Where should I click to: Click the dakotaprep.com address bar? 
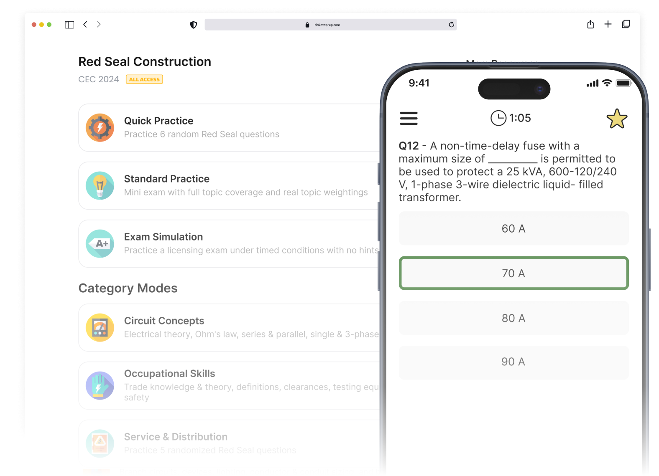pyautogui.click(x=330, y=25)
